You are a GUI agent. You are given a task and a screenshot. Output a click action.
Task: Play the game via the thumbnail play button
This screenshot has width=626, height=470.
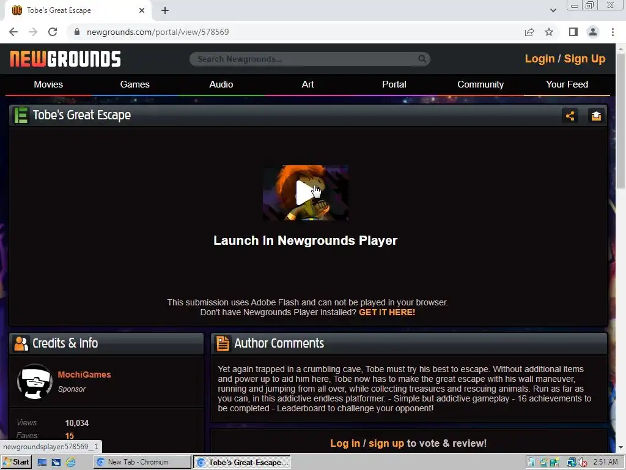pyautogui.click(x=306, y=193)
